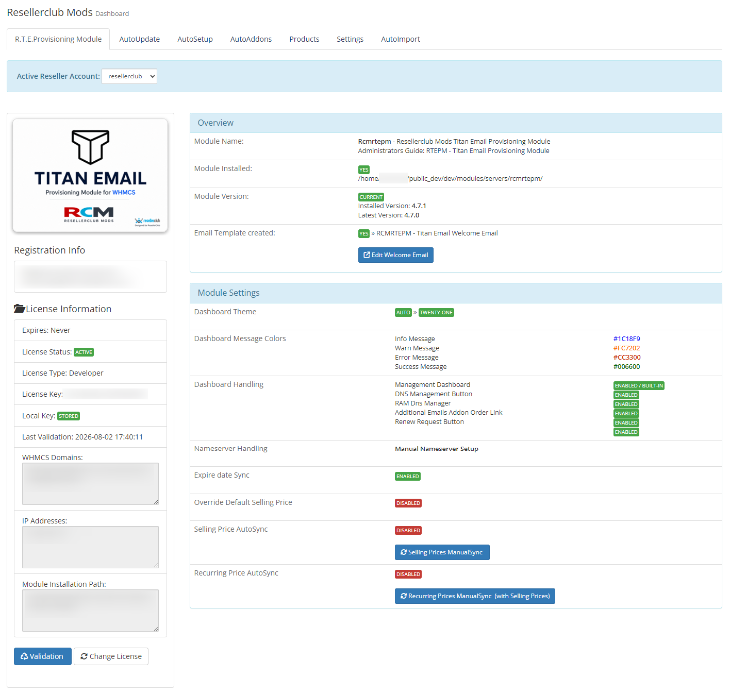Open the R.T.E.Provisioning Module tab
This screenshot has height=694, width=730.
pyautogui.click(x=58, y=39)
